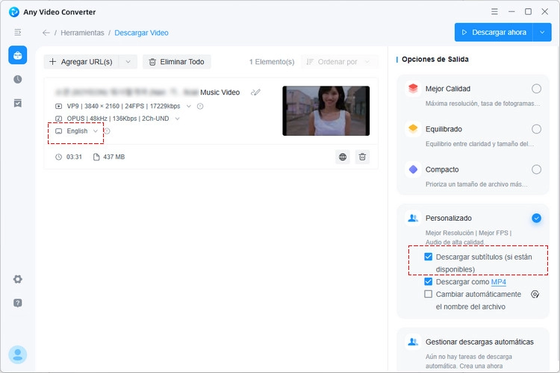
Task: Open Ordenar por dropdown
Action: (339, 62)
